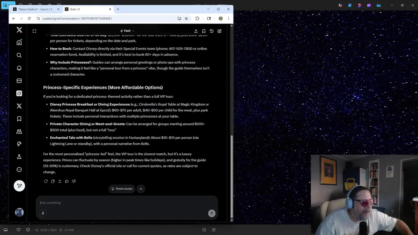Click the Think Harder suggestion
This screenshot has height=235, width=418.
(122, 189)
